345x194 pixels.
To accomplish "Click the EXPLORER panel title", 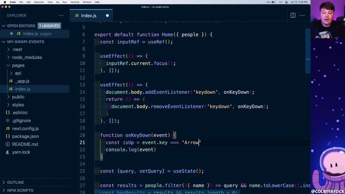I will coord(17,16).
